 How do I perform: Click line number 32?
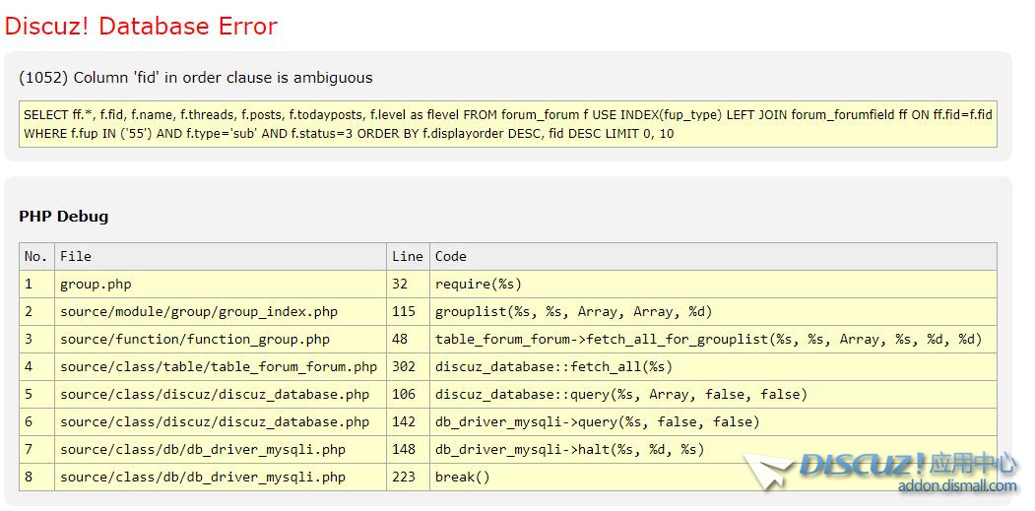pos(408,284)
